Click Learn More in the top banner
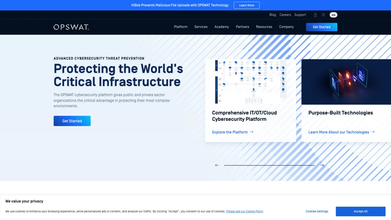Screen dimensions: 391x220 tap(247, 5)
